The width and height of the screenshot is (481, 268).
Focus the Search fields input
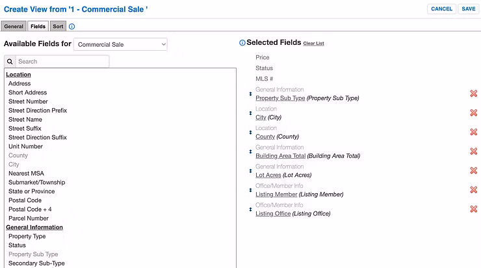[62, 61]
